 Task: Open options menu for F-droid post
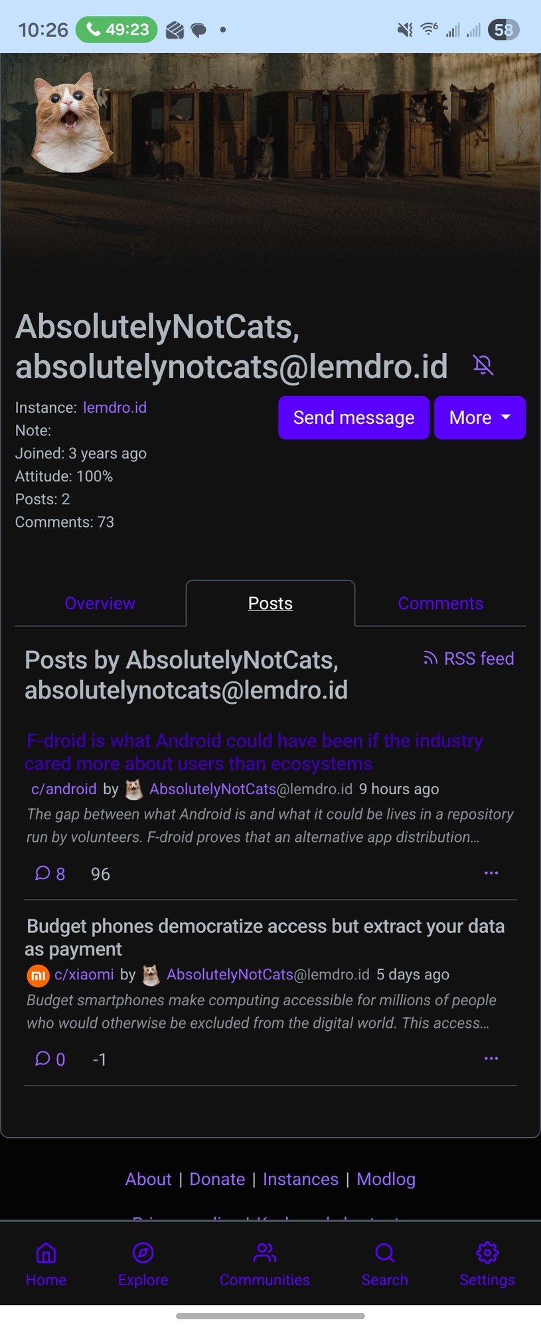pyautogui.click(x=491, y=873)
